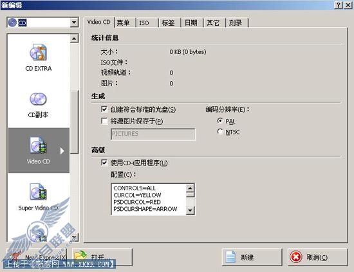Screen dimensions: 354x272
Task: Open the 刻录 tab
Action: (236, 23)
